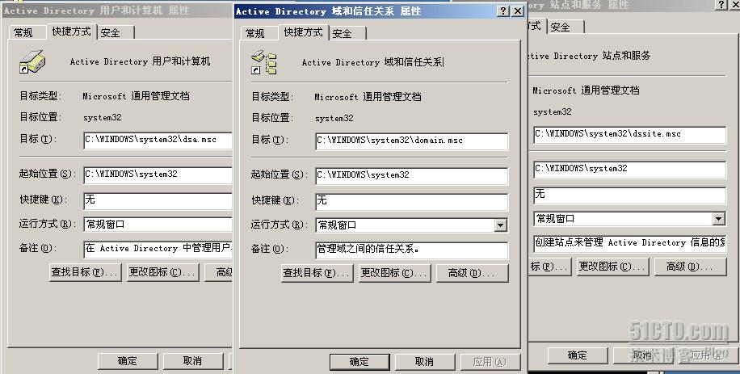Screen dimensions: 740x374
Task: Click shortcut key field in Domains and Trusts dialog
Action: (x=411, y=201)
